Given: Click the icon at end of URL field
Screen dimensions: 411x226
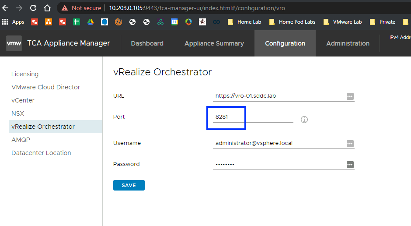Looking at the screenshot, I should click(x=350, y=96).
